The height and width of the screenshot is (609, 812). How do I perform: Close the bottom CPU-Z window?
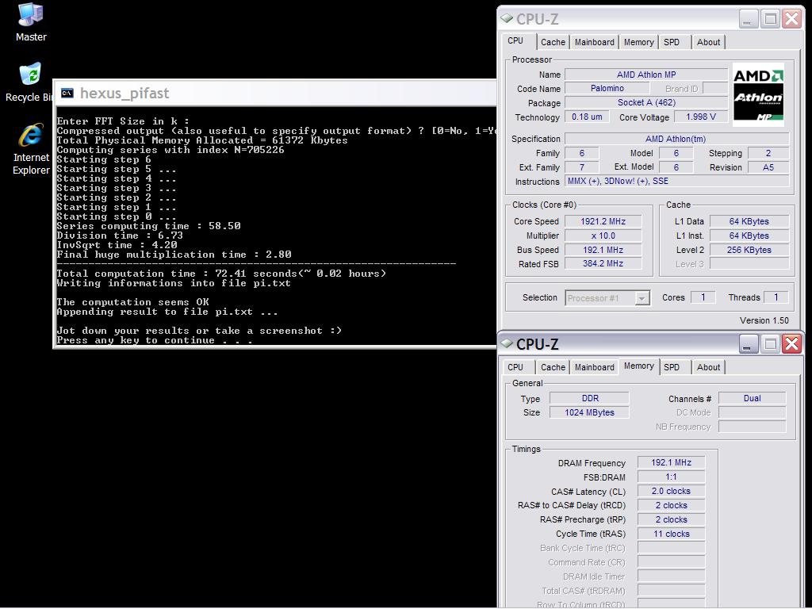click(792, 344)
